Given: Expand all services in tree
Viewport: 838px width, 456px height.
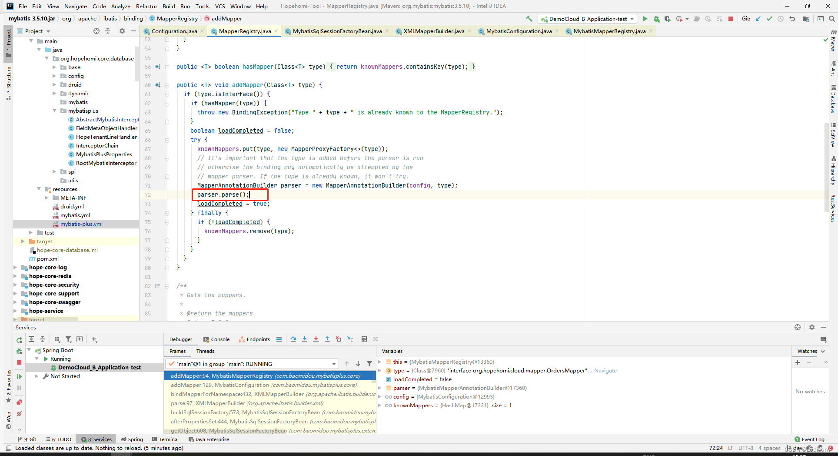Looking at the screenshot, I should tap(31, 339).
